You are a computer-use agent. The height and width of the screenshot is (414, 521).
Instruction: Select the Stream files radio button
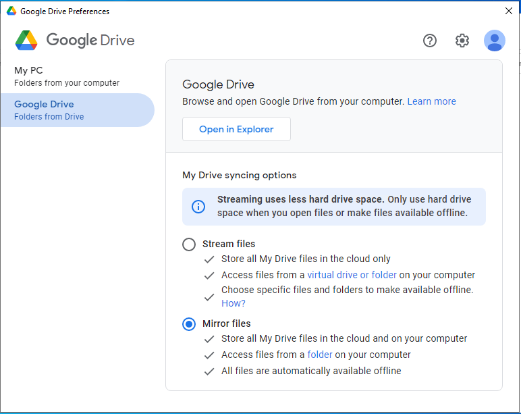(189, 244)
